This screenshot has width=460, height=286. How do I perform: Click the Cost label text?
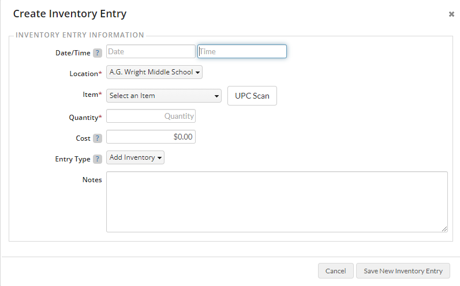(83, 138)
